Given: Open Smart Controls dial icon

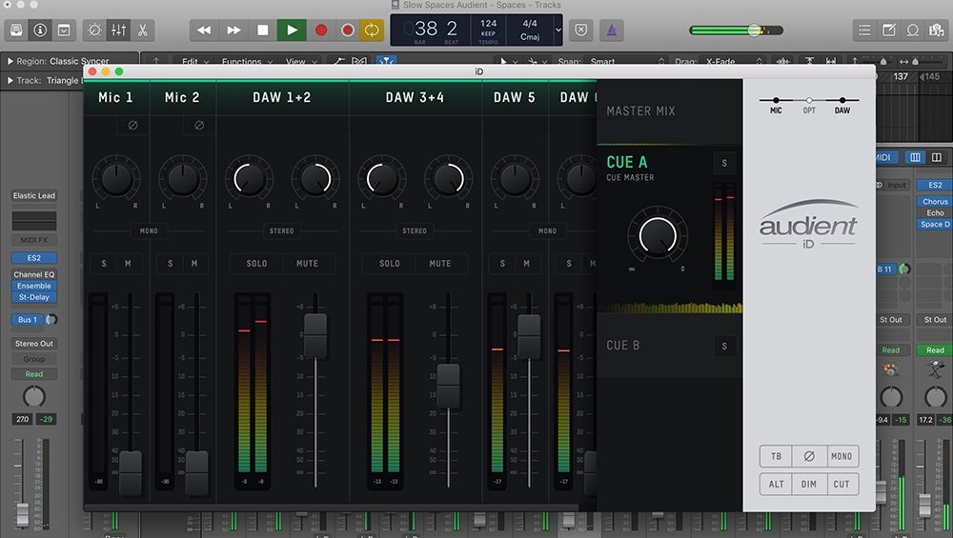Looking at the screenshot, I should click(94, 30).
